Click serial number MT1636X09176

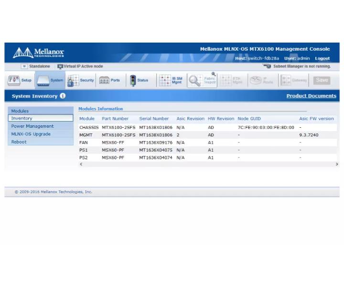[x=156, y=143]
